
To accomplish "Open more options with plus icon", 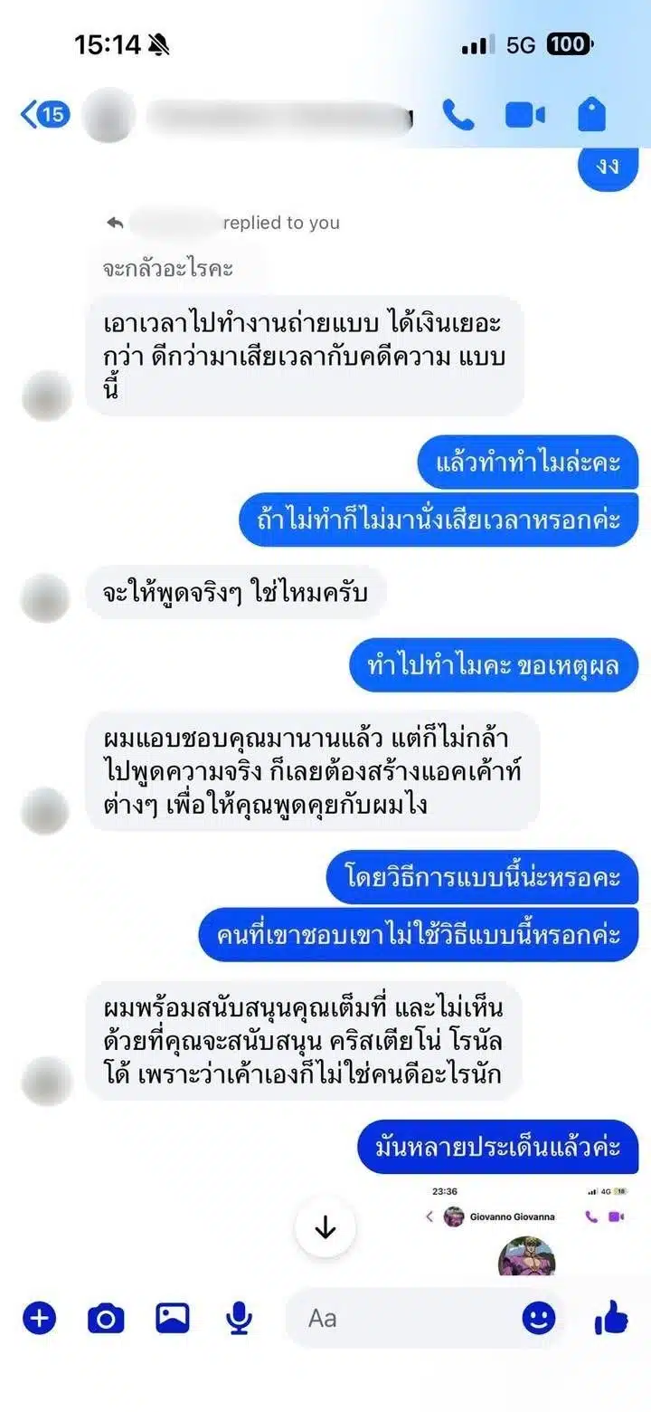I will click(39, 1318).
